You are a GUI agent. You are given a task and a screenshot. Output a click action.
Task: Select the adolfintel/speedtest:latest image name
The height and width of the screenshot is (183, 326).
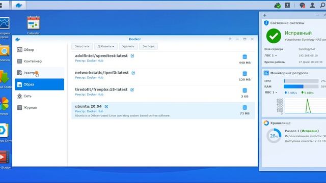(x=101, y=56)
